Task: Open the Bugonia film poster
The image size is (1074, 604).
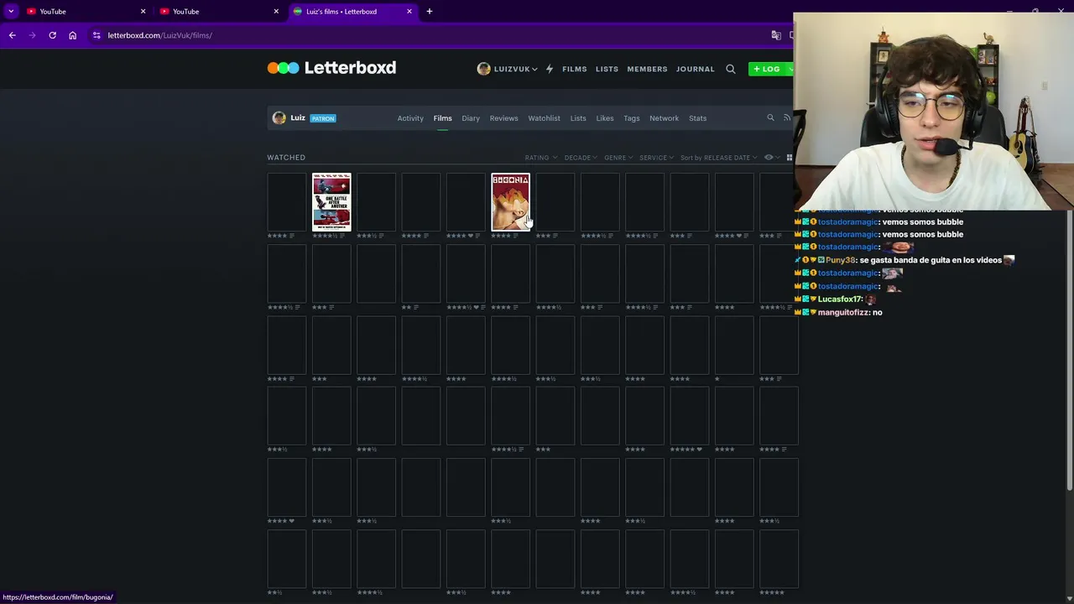Action: point(510,202)
